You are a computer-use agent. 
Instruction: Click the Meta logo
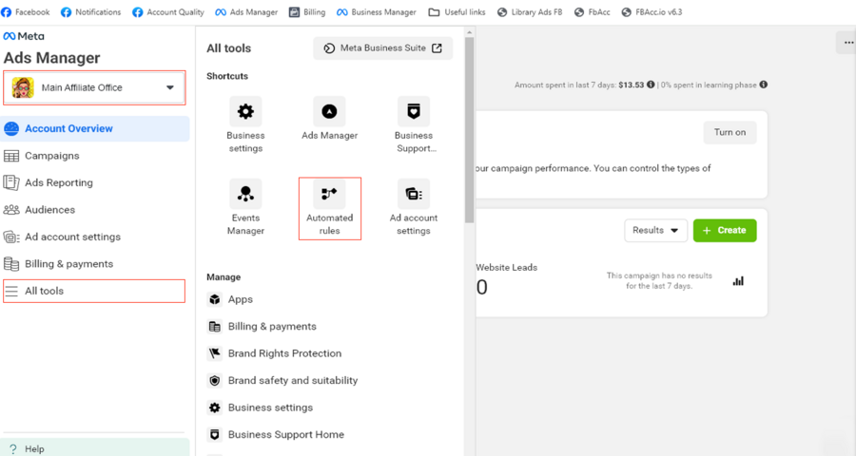coord(24,36)
